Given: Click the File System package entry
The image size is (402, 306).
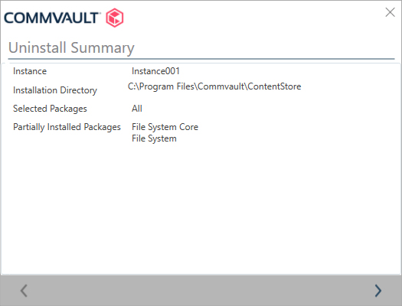Looking at the screenshot, I should coord(154,138).
